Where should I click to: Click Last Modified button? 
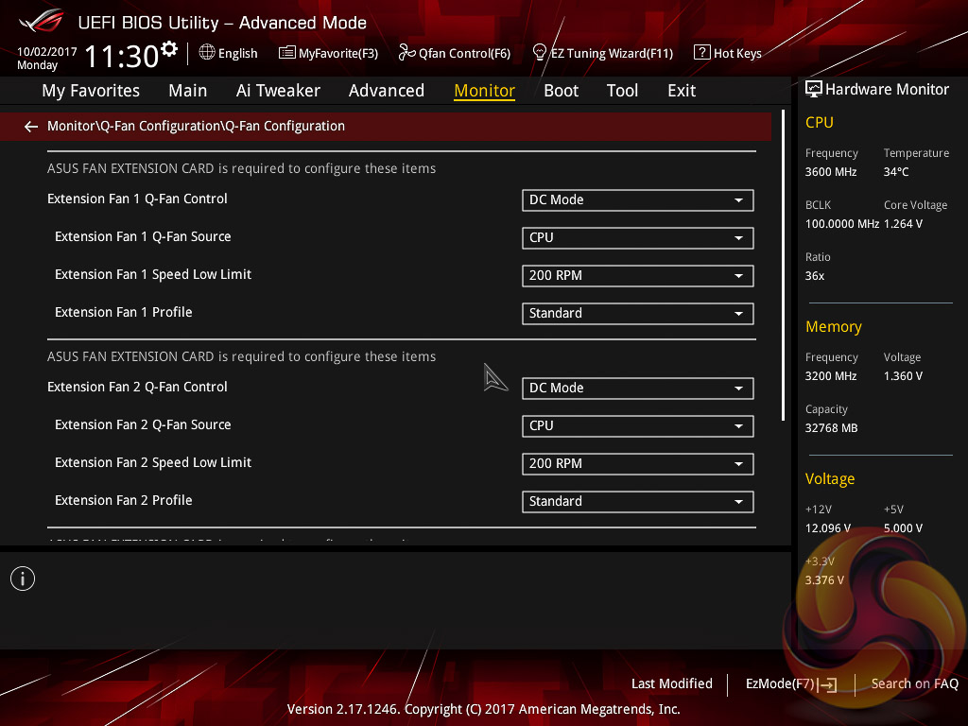point(672,683)
